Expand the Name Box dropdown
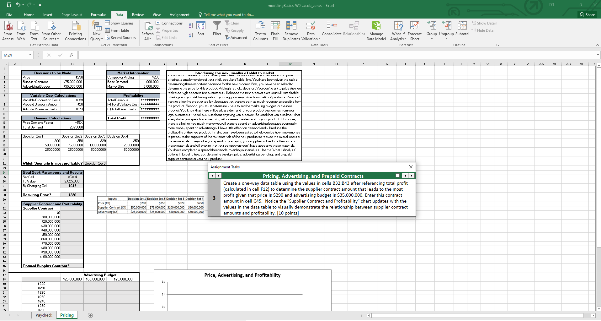The height and width of the screenshot is (321, 601). [x=30, y=55]
